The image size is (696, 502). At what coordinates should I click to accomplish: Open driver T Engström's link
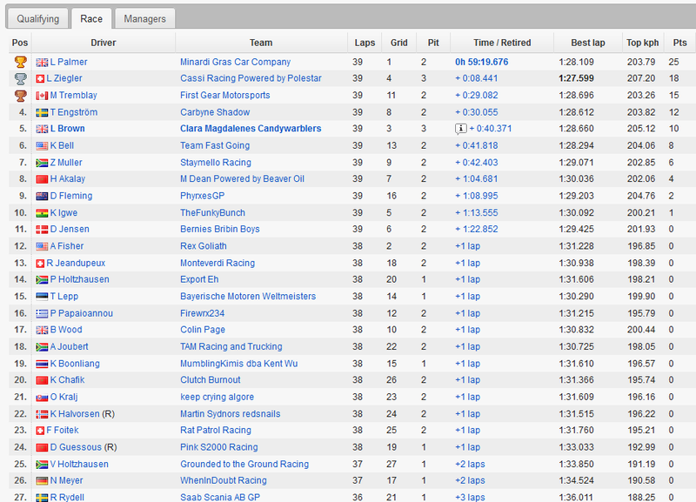pos(74,112)
